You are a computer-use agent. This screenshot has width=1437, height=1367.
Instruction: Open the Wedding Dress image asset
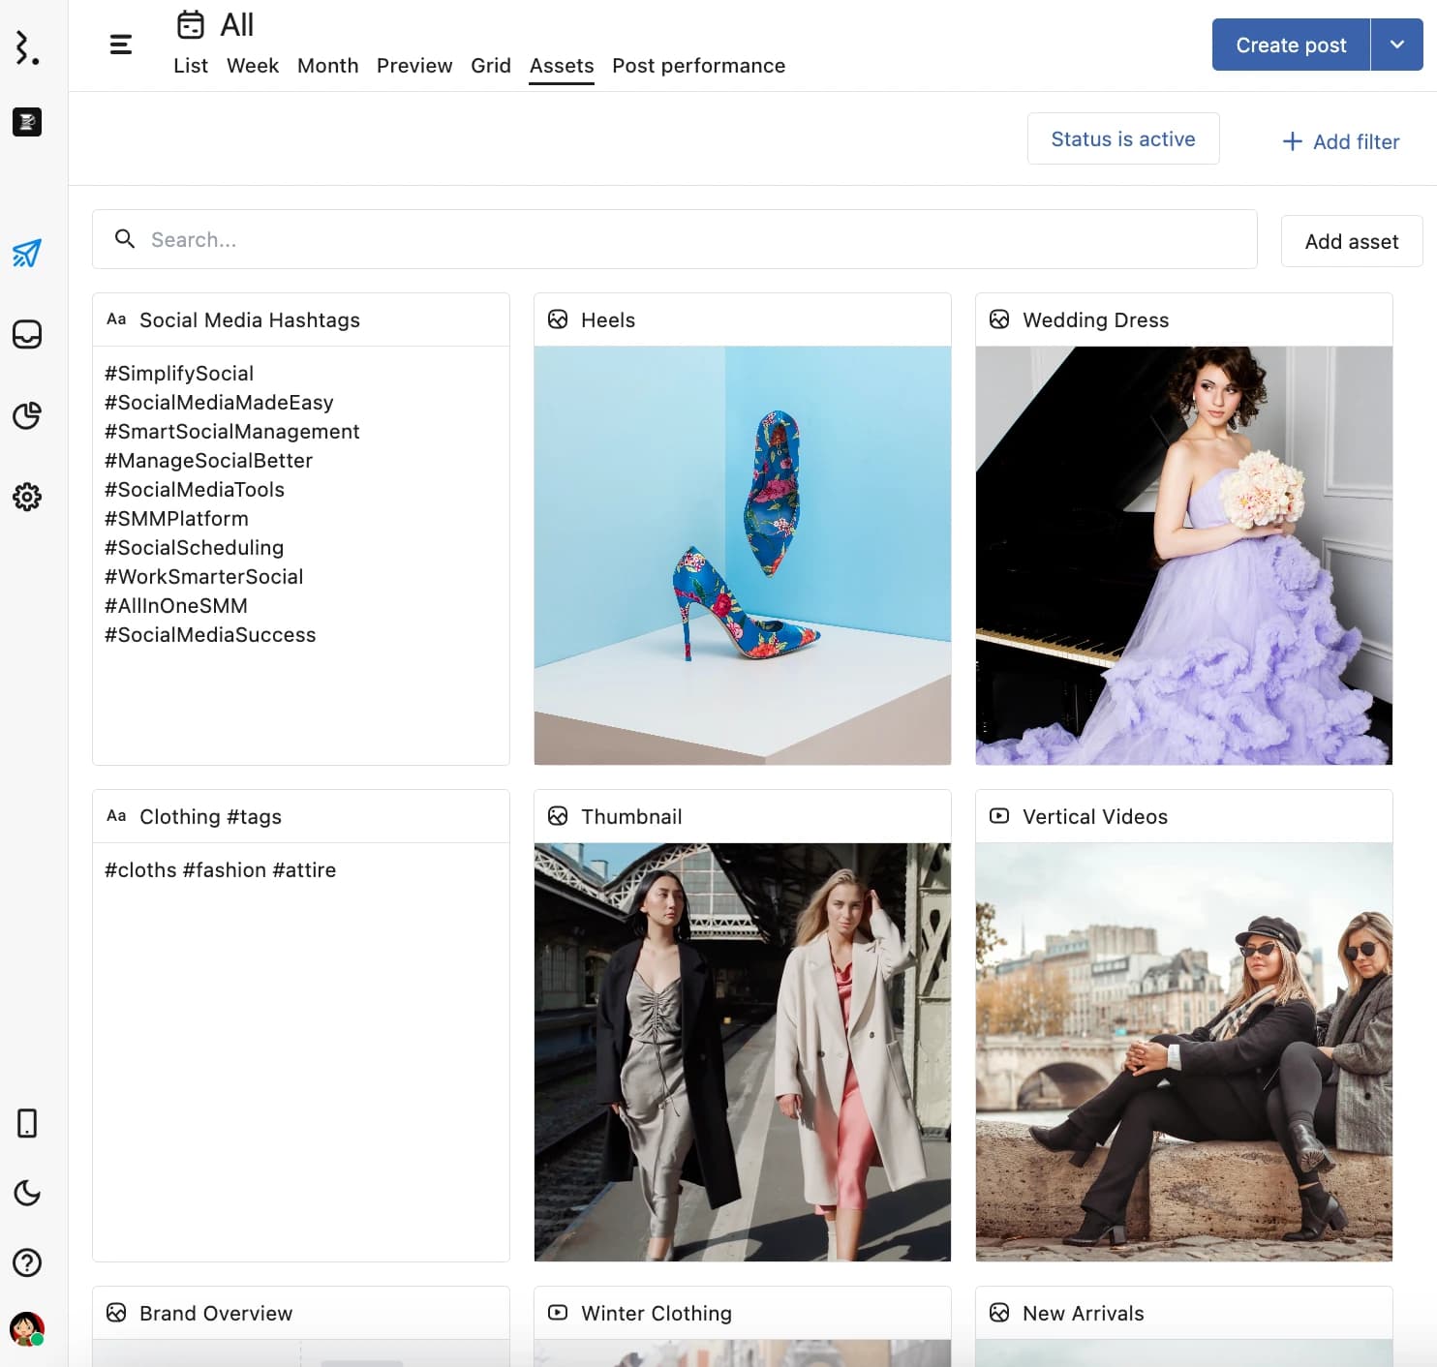pos(1183,555)
